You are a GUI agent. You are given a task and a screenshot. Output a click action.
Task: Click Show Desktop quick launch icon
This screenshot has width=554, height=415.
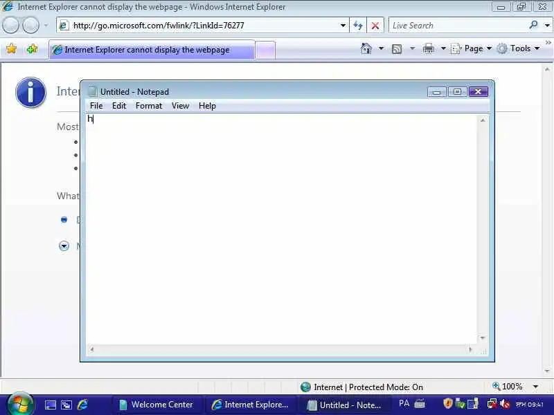click(x=50, y=405)
